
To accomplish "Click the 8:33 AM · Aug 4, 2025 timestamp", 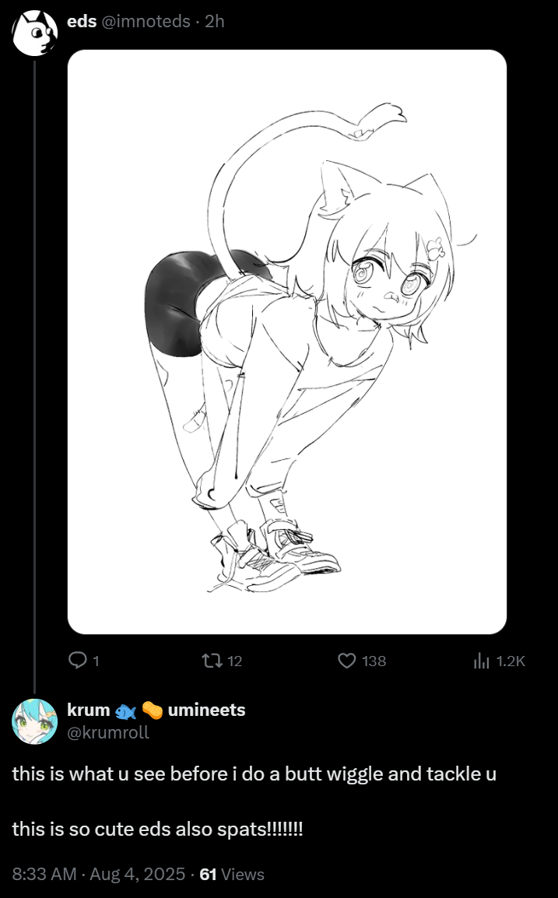I will (x=99, y=874).
